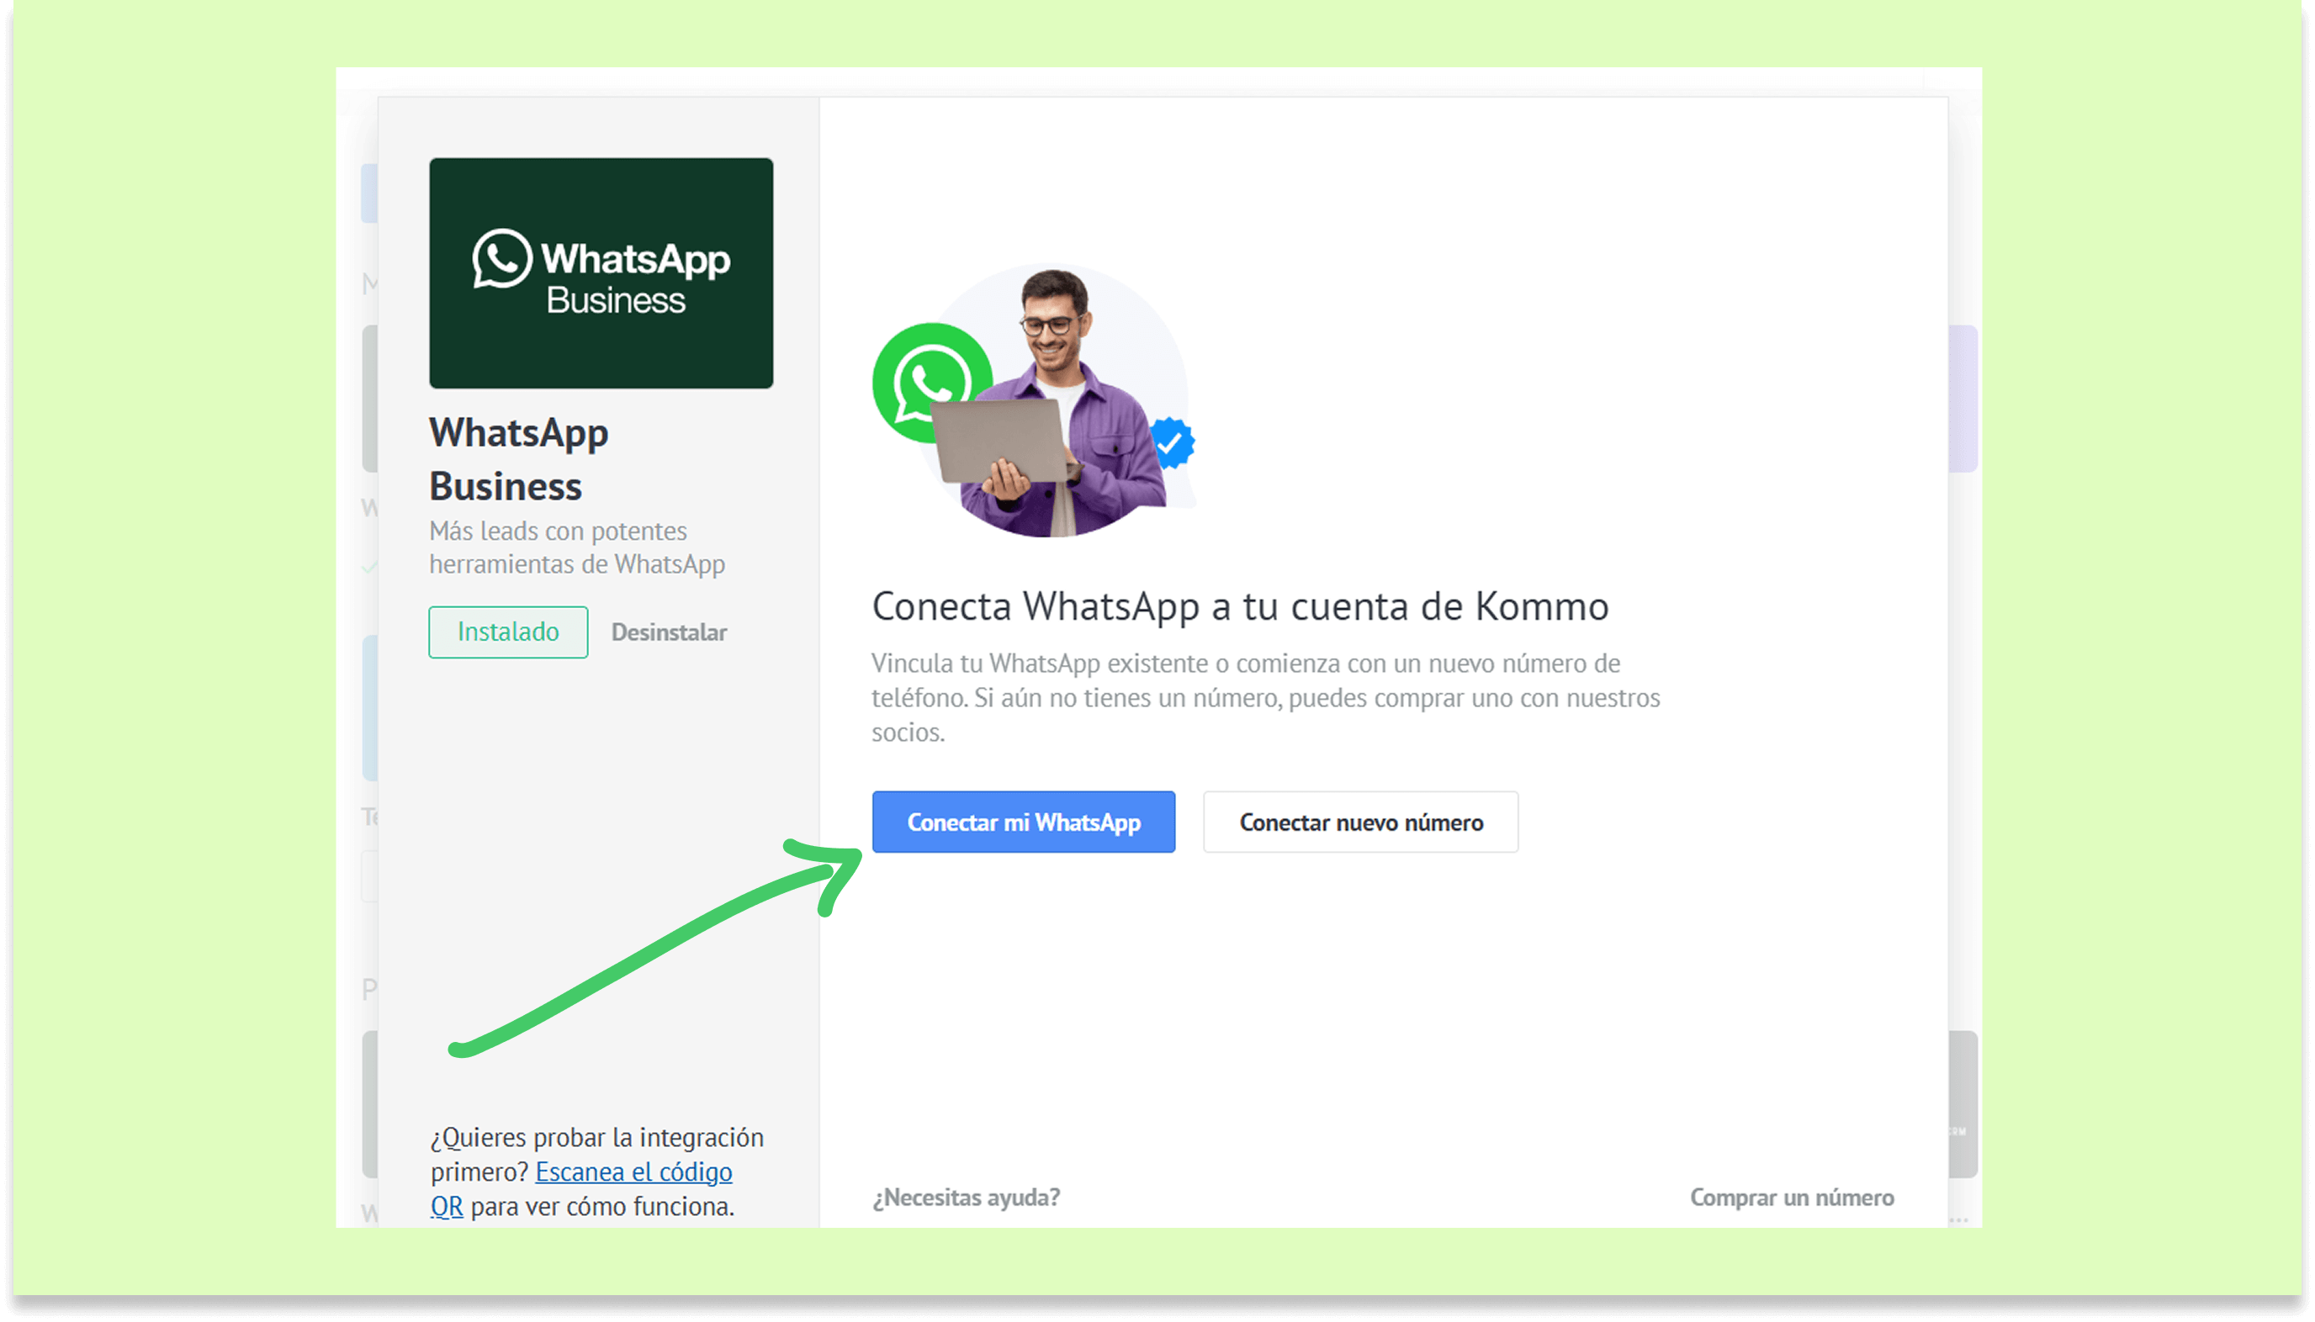Click Desinstalar to remove the integration

click(x=669, y=632)
